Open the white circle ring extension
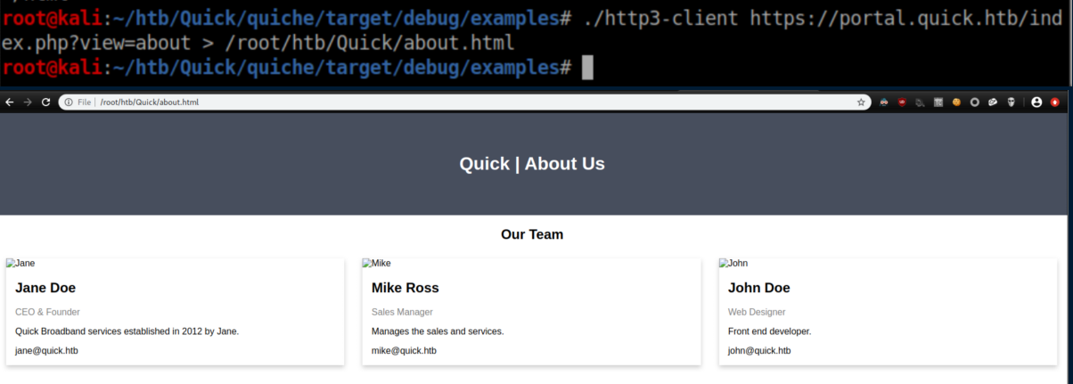1073x384 pixels. point(975,102)
